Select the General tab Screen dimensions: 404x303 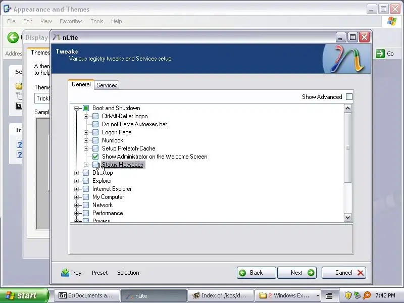(81, 84)
